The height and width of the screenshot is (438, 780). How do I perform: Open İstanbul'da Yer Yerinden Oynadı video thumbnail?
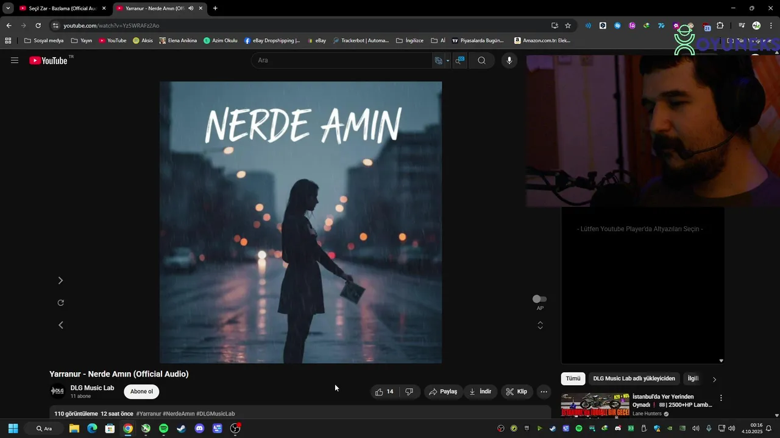tap(595, 405)
